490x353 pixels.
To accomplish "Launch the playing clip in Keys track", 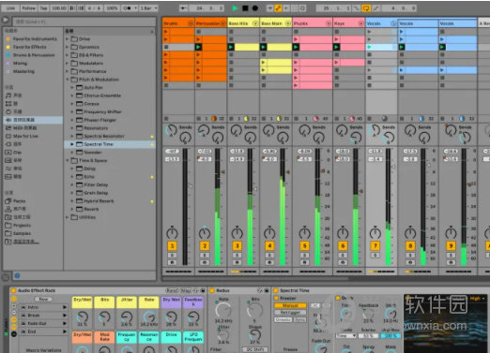I will [336, 47].
